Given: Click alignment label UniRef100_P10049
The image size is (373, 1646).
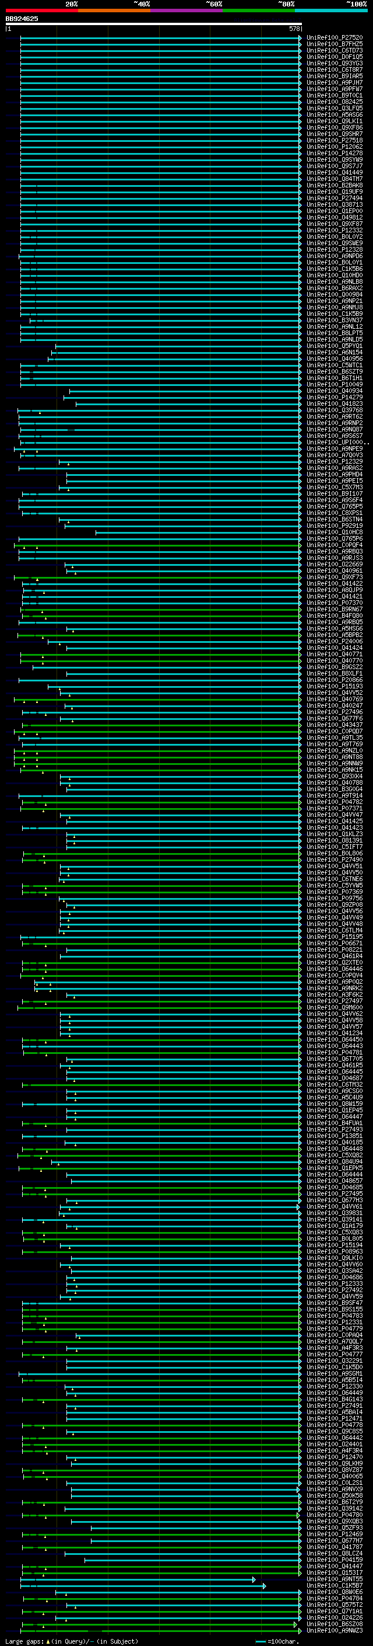Looking at the screenshot, I should click(x=335, y=385).
